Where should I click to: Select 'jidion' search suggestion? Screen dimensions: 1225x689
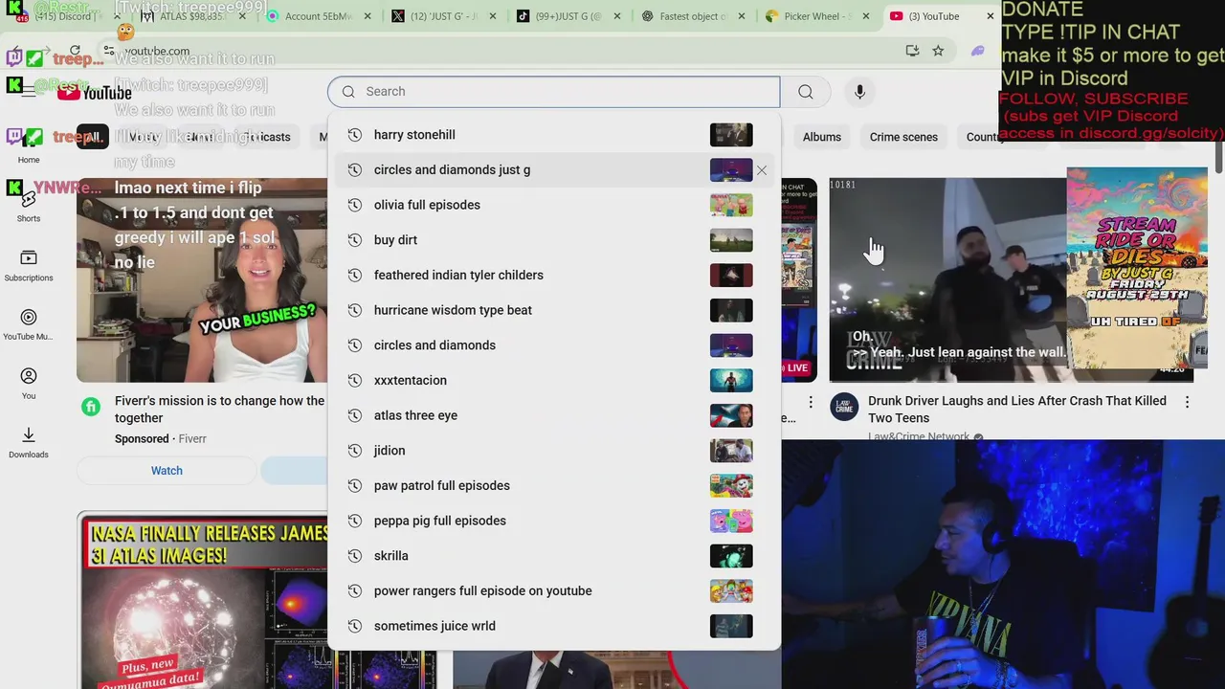point(553,451)
